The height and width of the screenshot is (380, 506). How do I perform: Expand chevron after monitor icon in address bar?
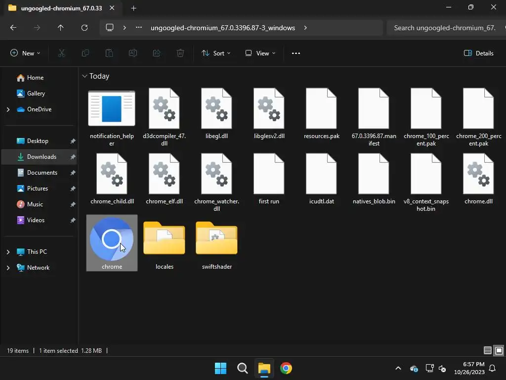click(124, 28)
